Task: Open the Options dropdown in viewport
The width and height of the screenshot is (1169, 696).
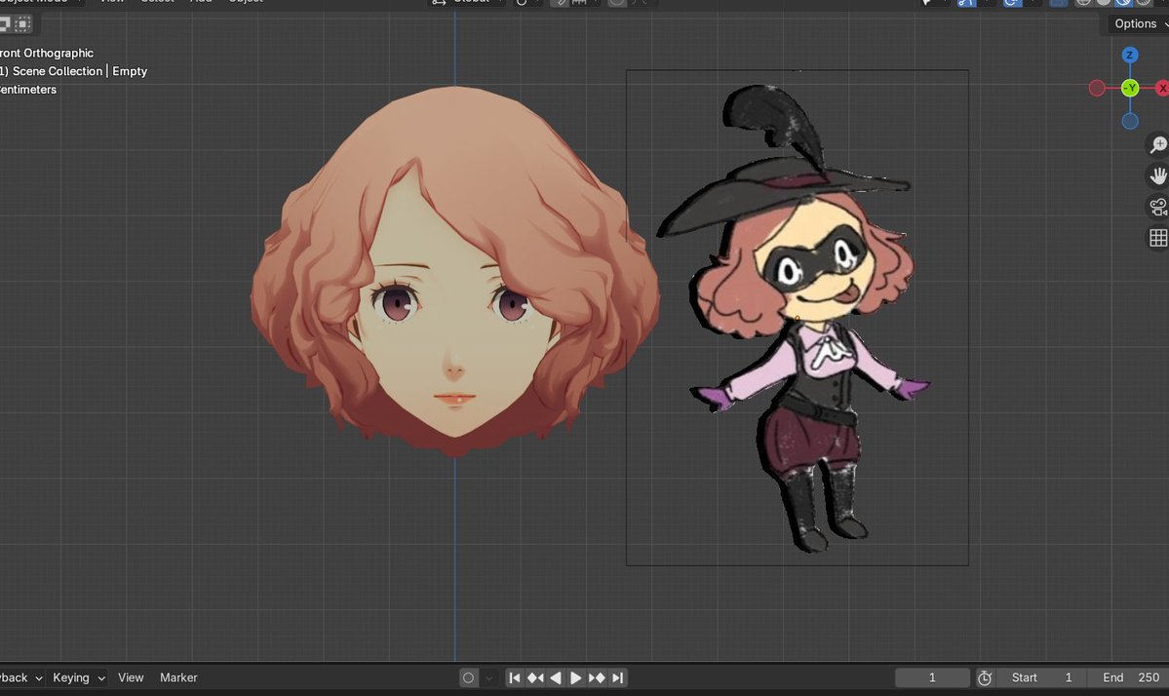Action: 1139,23
